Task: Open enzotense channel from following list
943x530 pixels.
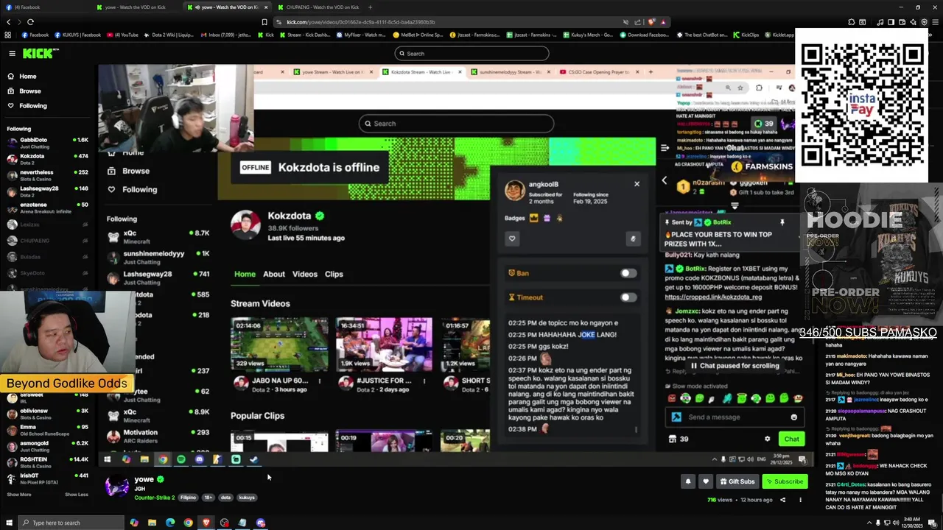Action: pos(47,208)
